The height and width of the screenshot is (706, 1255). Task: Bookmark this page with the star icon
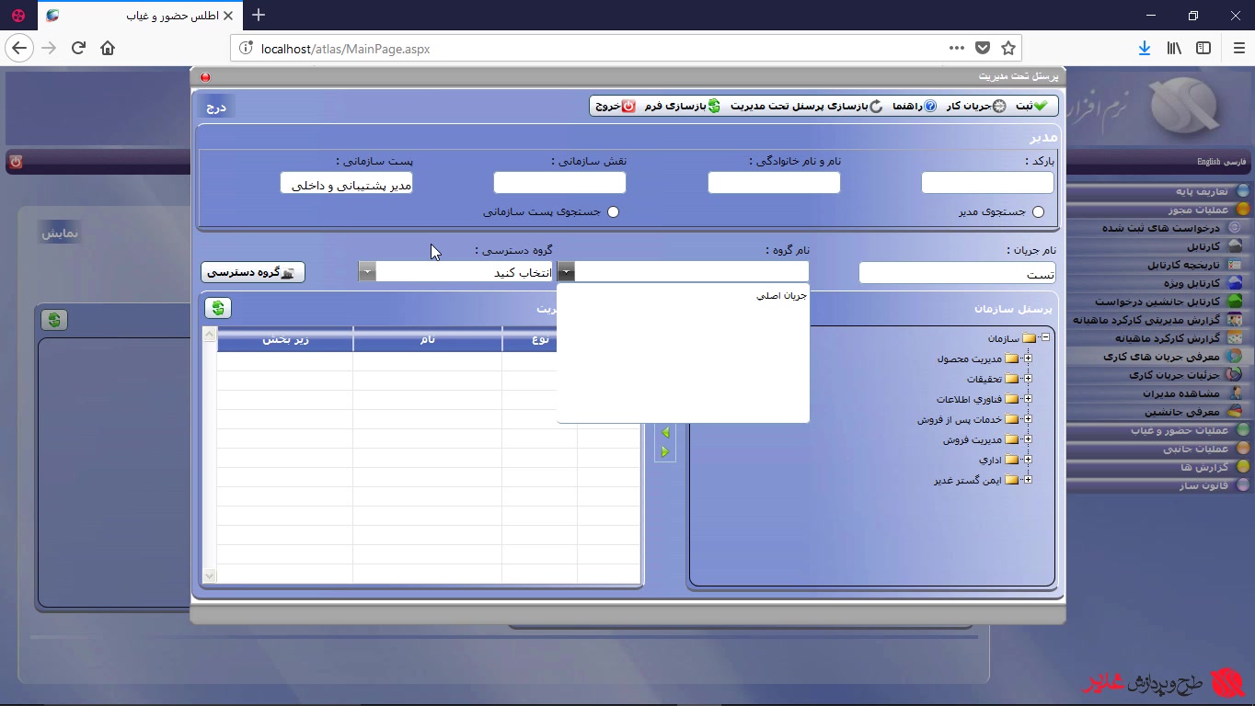point(1007,49)
